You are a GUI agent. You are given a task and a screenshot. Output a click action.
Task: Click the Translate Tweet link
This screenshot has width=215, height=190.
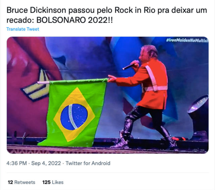(x=23, y=29)
